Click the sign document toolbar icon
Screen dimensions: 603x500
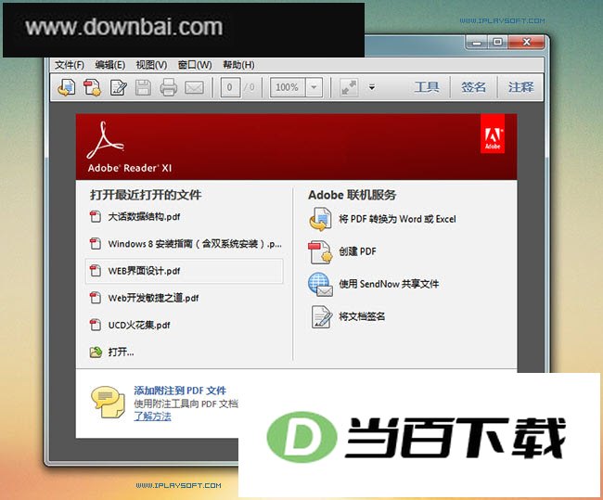(x=119, y=87)
